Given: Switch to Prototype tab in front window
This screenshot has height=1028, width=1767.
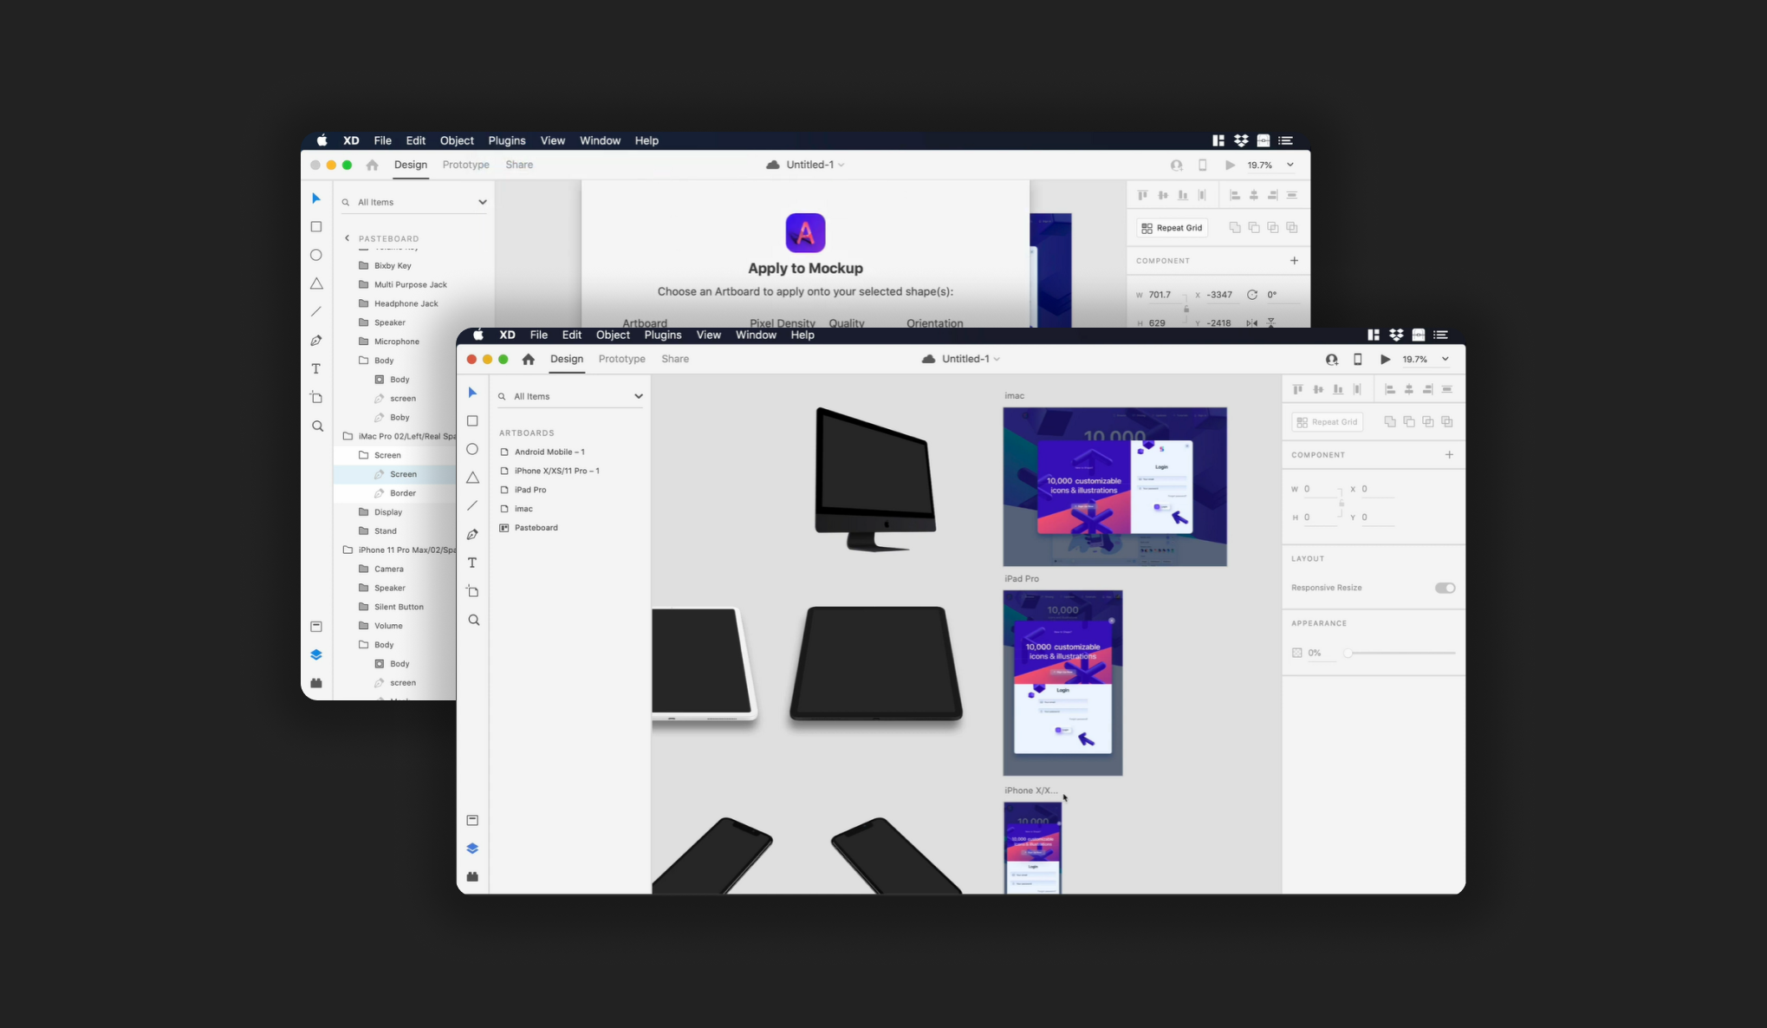Looking at the screenshot, I should [621, 359].
